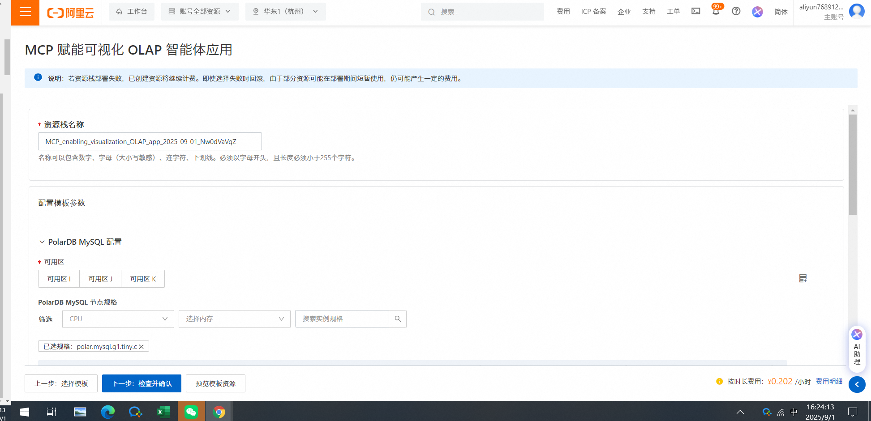Select availability zone 可用区 K
Viewport: 871px width, 421px height.
click(x=143, y=279)
